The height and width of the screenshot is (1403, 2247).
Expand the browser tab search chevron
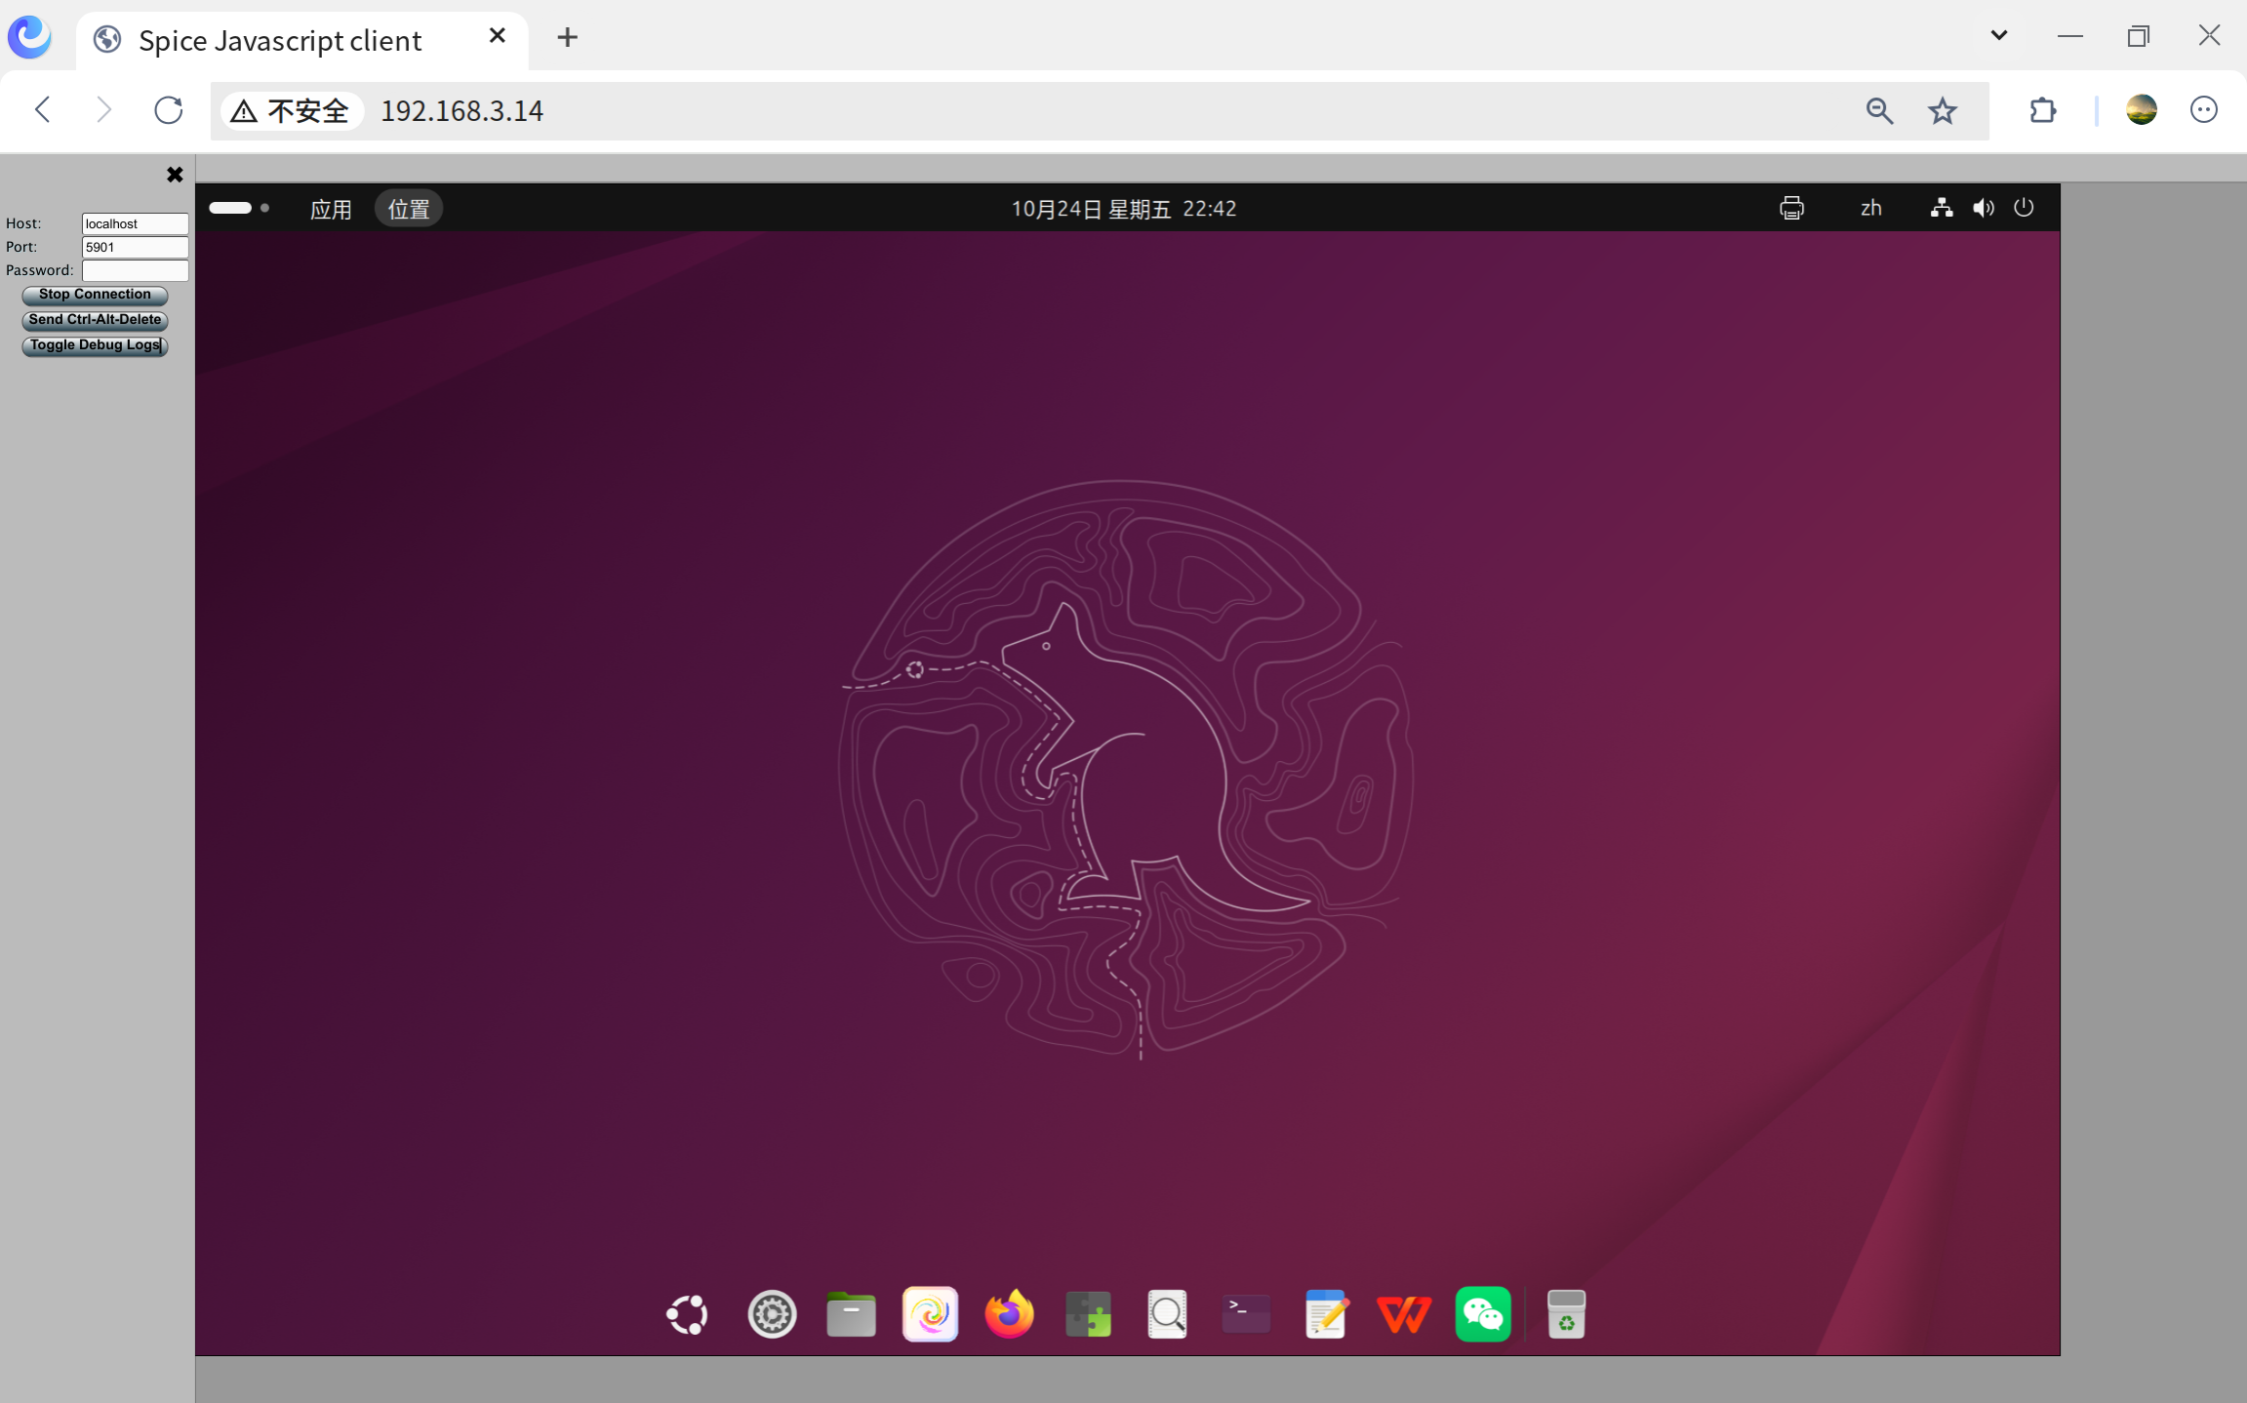[1998, 36]
